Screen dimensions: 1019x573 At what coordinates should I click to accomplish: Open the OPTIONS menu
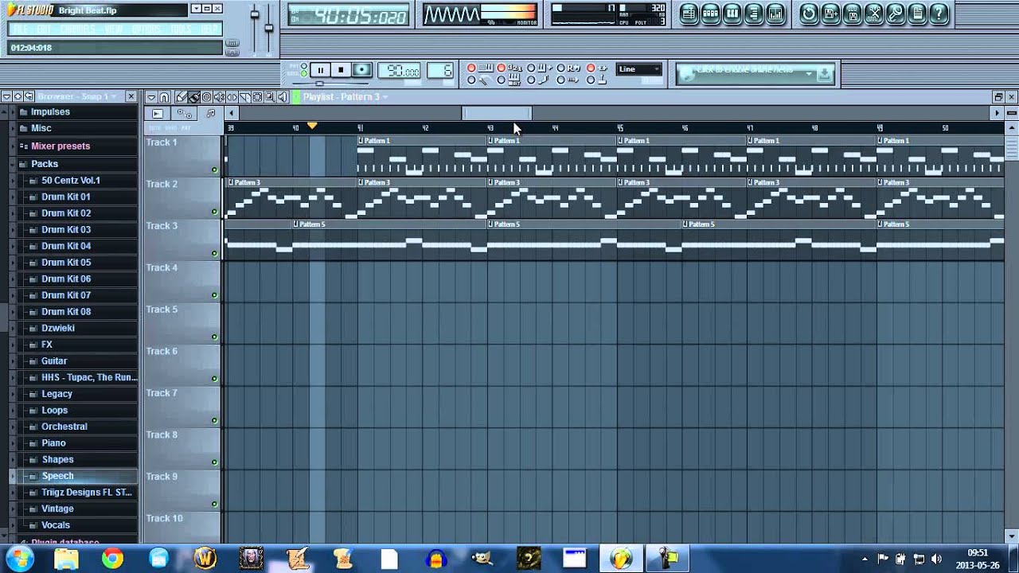pos(146,29)
